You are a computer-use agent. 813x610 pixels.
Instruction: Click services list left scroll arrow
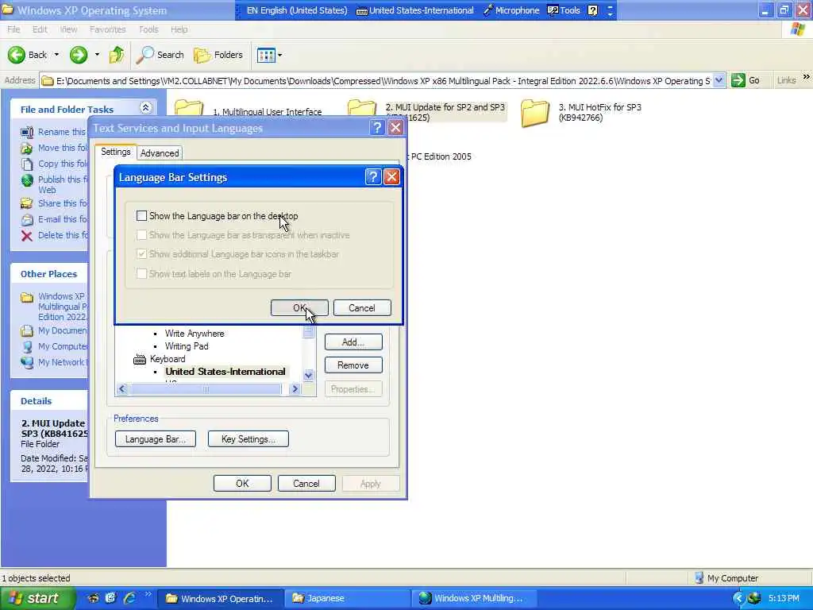pyautogui.click(x=122, y=389)
